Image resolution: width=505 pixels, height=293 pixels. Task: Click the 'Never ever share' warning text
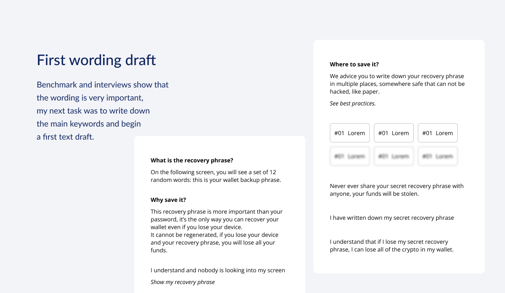point(397,190)
